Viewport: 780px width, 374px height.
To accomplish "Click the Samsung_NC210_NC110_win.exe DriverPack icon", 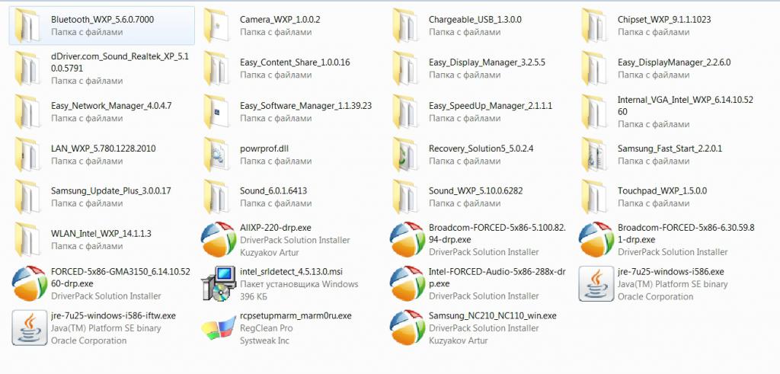I will tap(408, 328).
